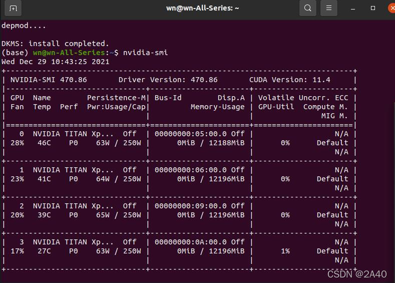Viewport: 395px width, 283px height.
Task: Click the green wn@wn-All-Series prompt
Action: click(x=69, y=53)
